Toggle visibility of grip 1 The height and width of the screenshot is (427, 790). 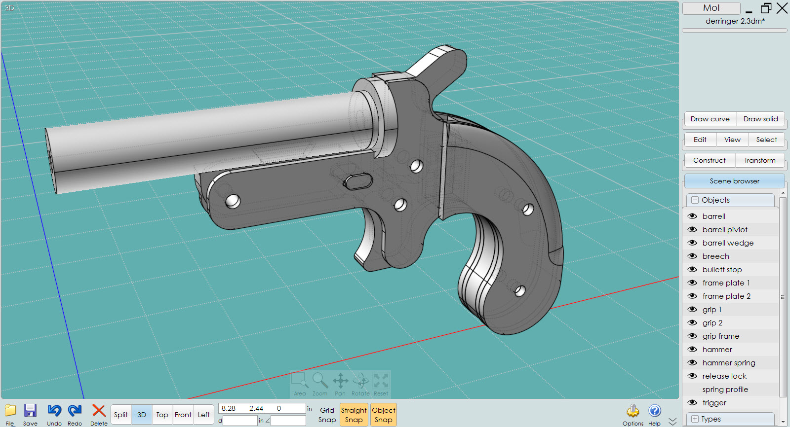[x=693, y=309]
